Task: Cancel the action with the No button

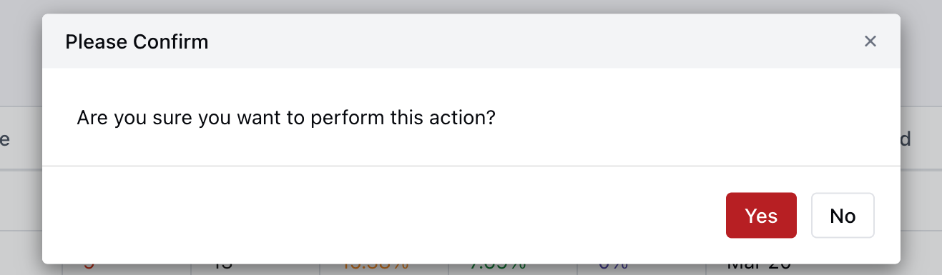Action: pos(843,215)
